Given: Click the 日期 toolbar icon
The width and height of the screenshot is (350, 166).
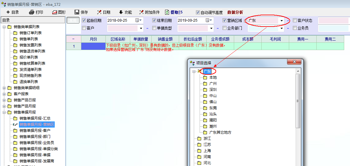Looking at the screenshot, I should click(99, 12).
